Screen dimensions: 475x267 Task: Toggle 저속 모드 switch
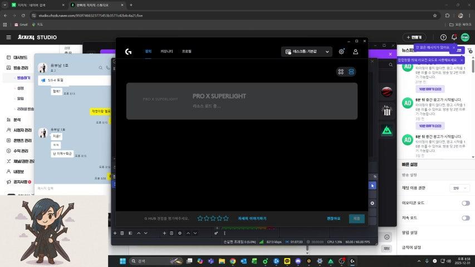(x=465, y=218)
